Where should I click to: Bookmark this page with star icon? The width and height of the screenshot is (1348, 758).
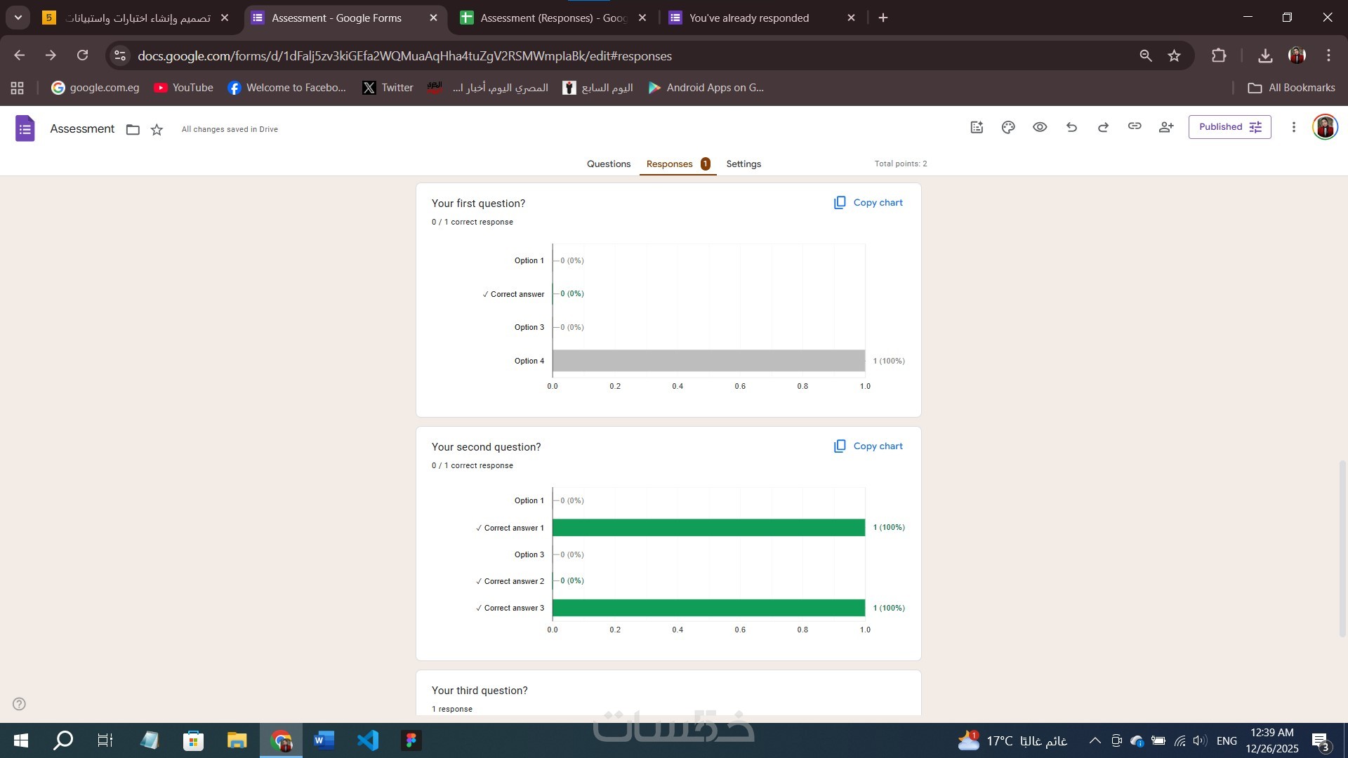click(1174, 55)
